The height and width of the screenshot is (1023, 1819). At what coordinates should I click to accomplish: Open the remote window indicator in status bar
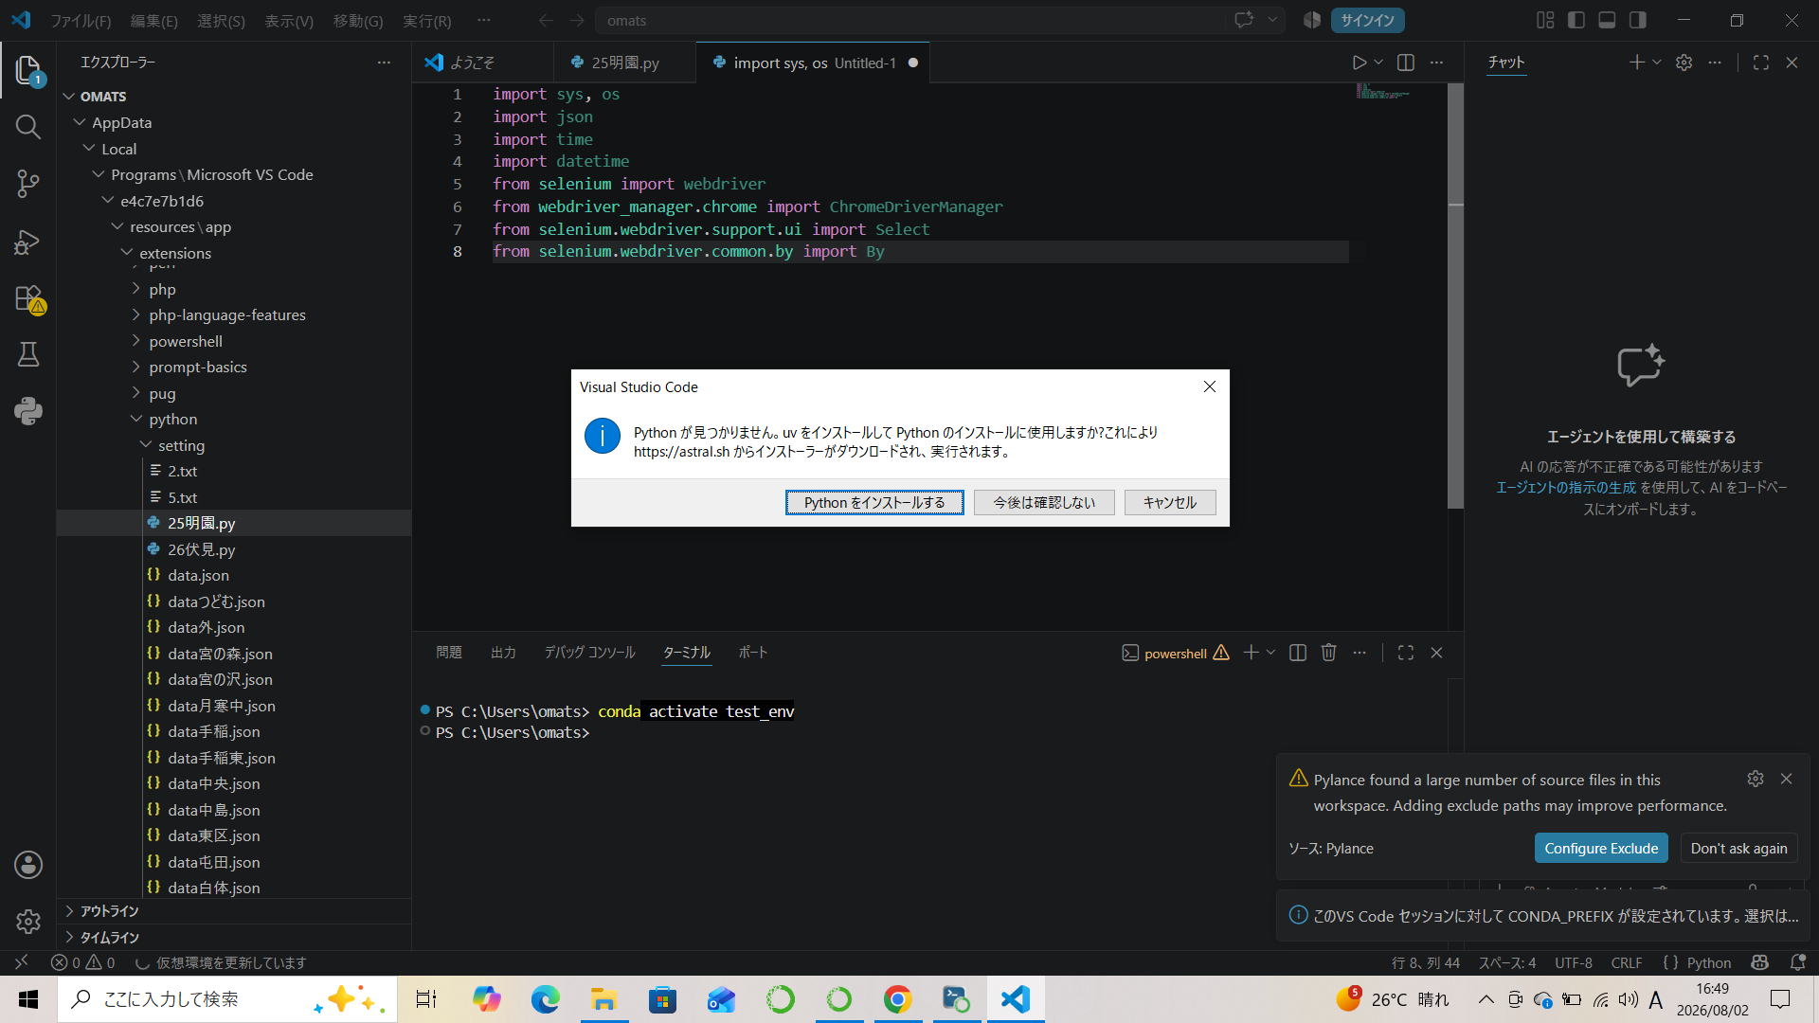tap(21, 962)
